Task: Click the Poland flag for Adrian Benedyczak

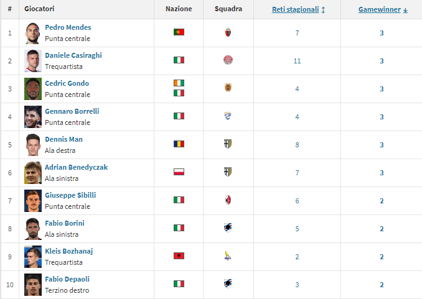Action: coord(179,172)
